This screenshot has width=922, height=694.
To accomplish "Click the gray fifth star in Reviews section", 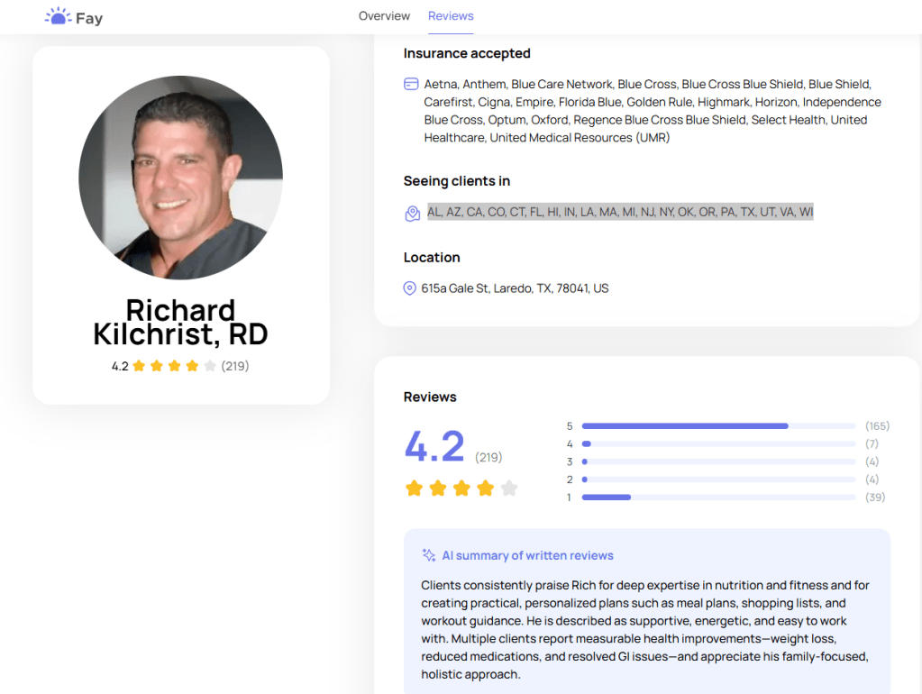I will click(x=509, y=489).
